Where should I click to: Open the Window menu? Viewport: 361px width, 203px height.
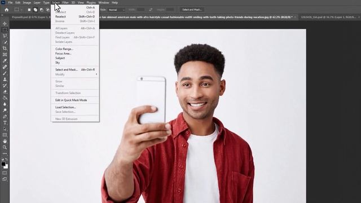tap(104, 2)
